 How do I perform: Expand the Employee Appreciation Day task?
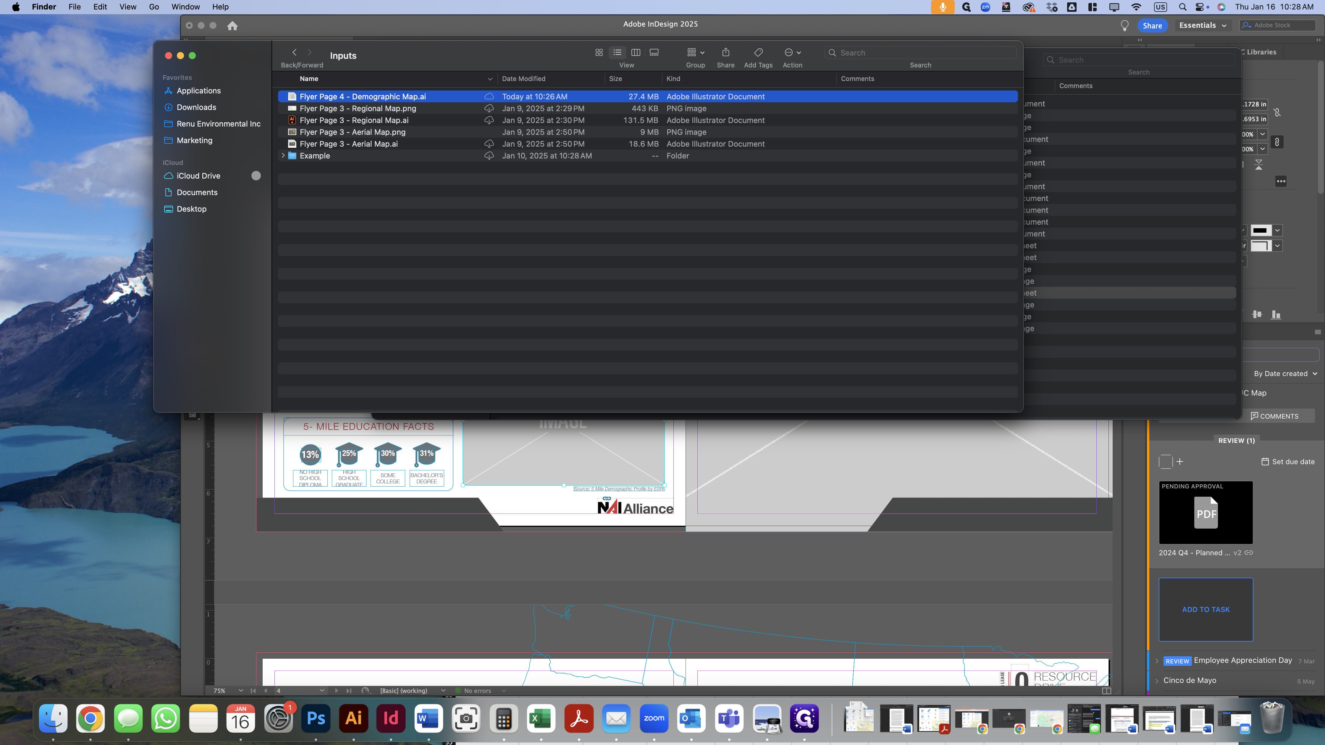[x=1157, y=661]
